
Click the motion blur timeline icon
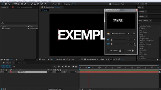pyautogui.click(x=69, y=67)
